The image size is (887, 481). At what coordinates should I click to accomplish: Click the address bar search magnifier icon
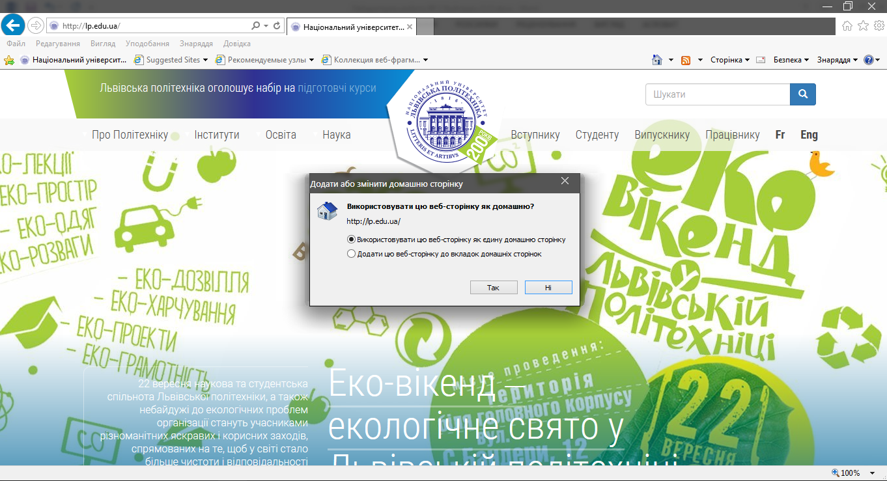255,25
